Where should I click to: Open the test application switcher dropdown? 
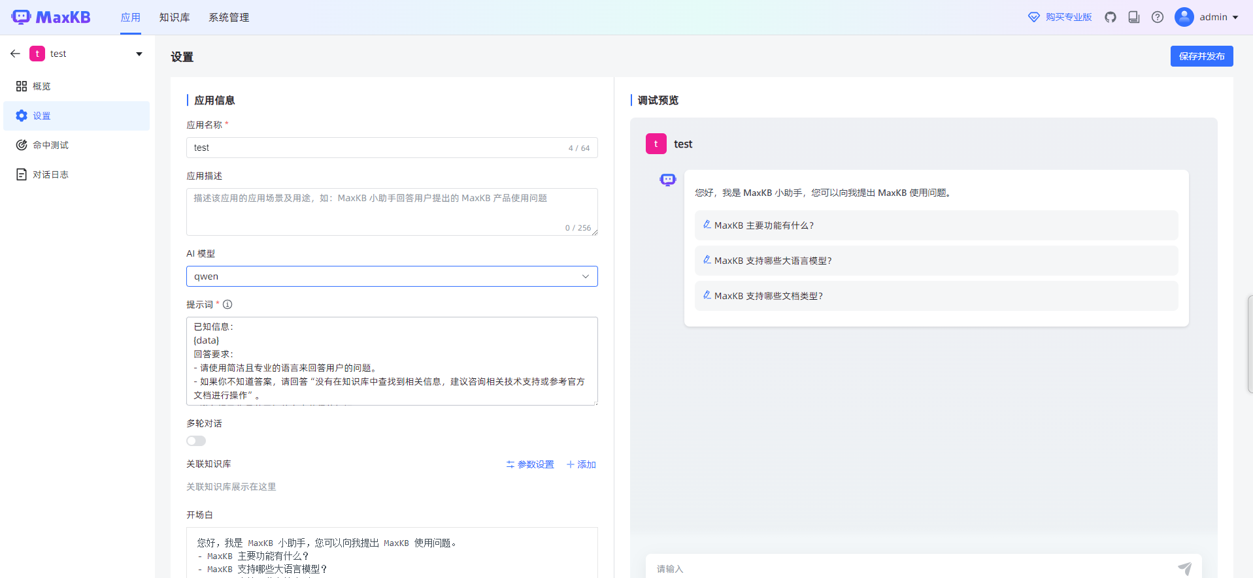tap(139, 54)
